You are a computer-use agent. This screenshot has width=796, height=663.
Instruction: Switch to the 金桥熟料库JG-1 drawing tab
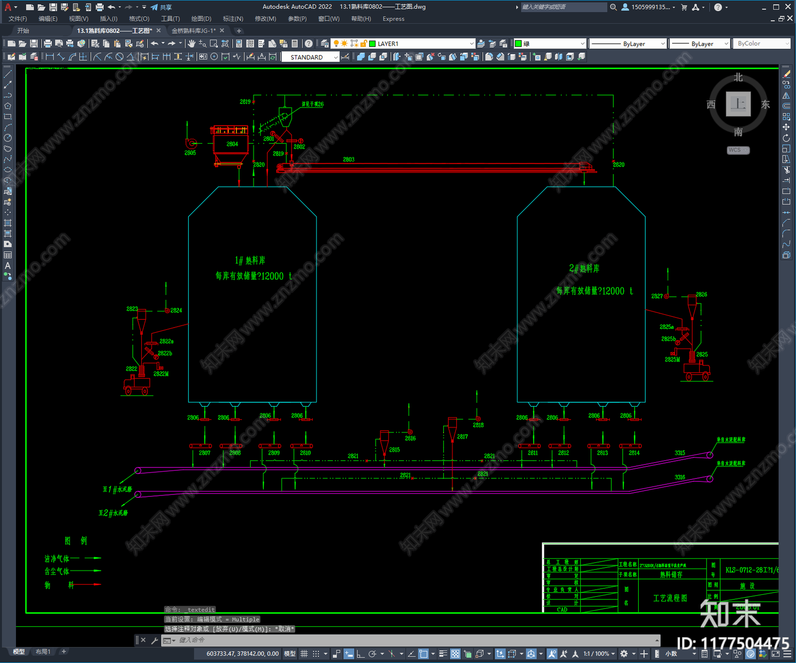pos(194,31)
